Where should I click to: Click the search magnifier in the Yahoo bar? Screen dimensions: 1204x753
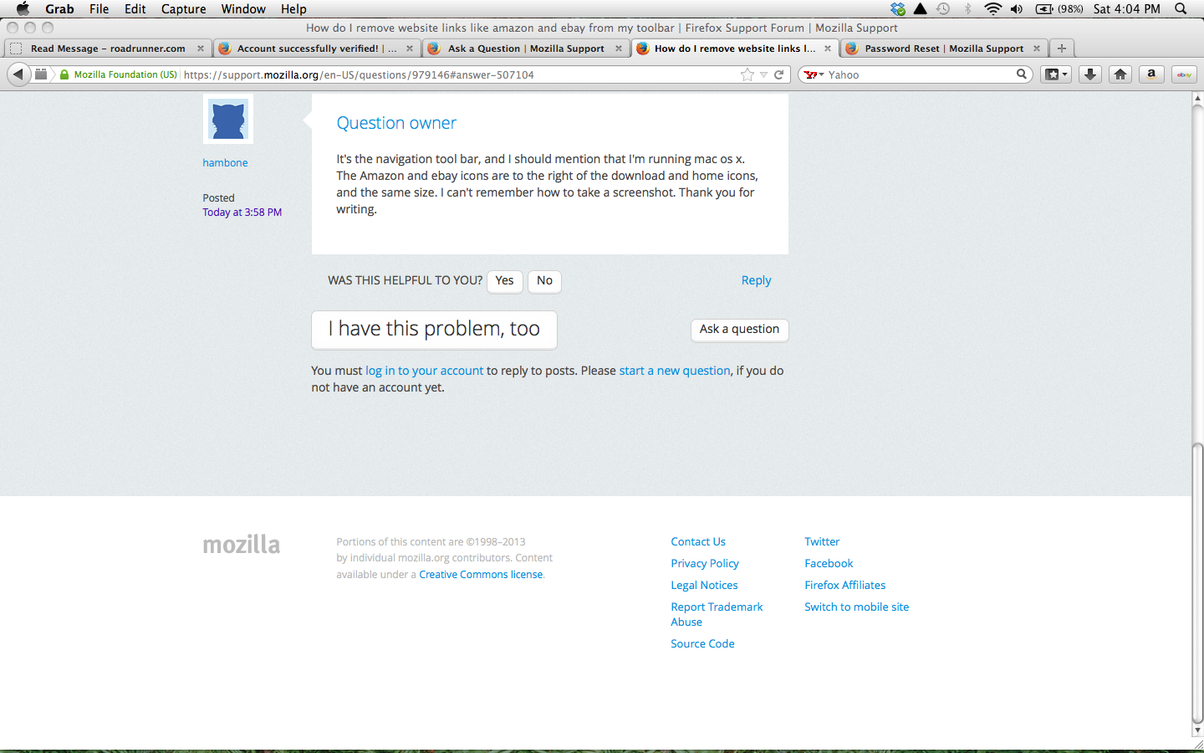[x=1021, y=74]
